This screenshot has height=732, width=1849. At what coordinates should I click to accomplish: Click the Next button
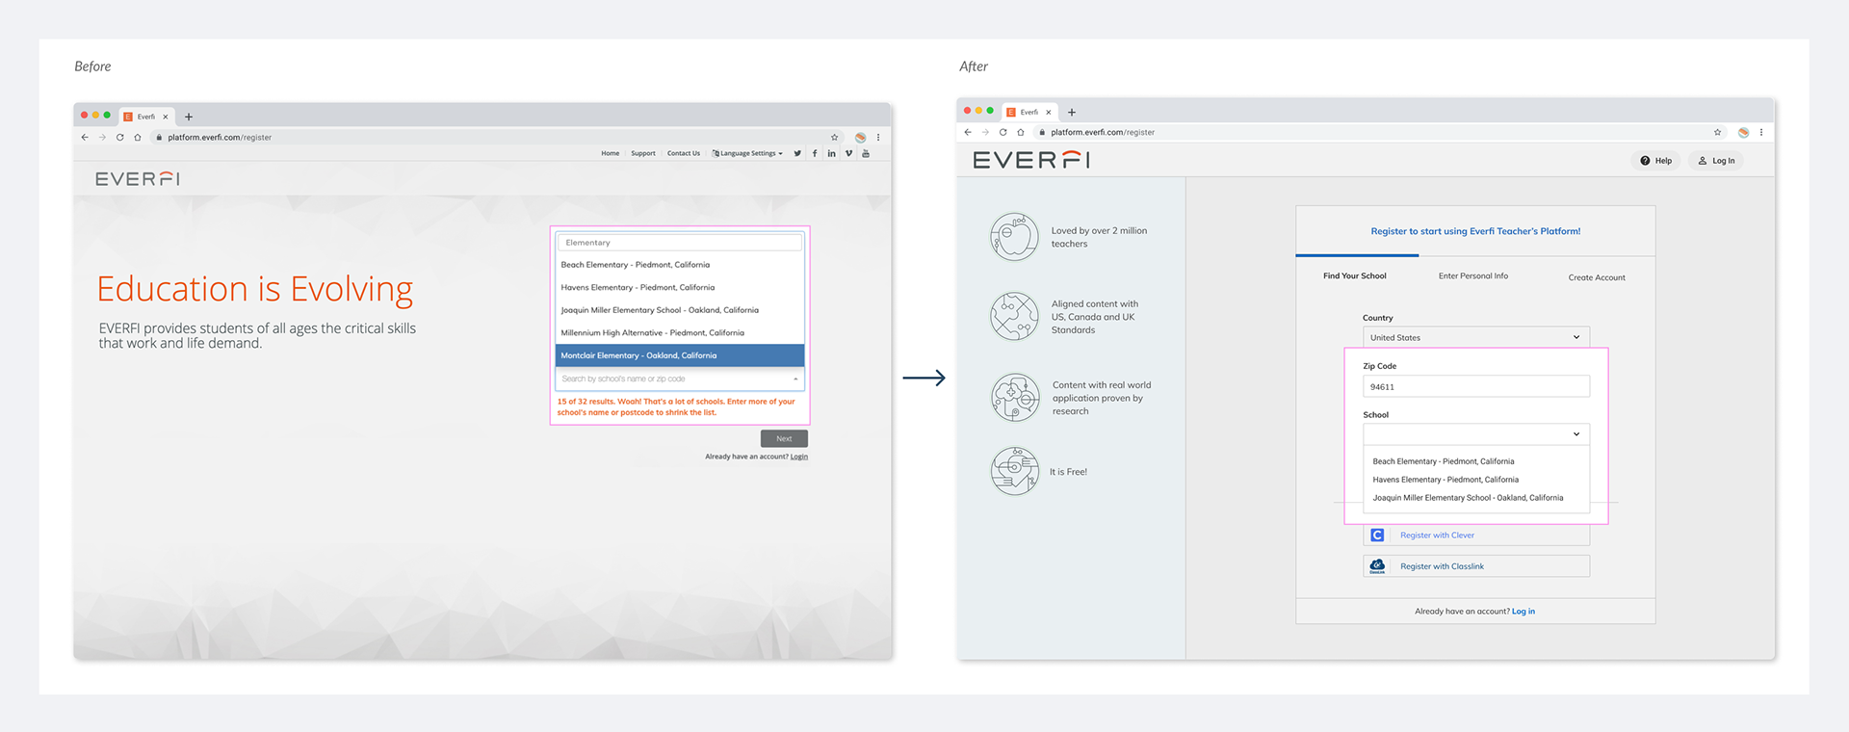[x=784, y=438]
